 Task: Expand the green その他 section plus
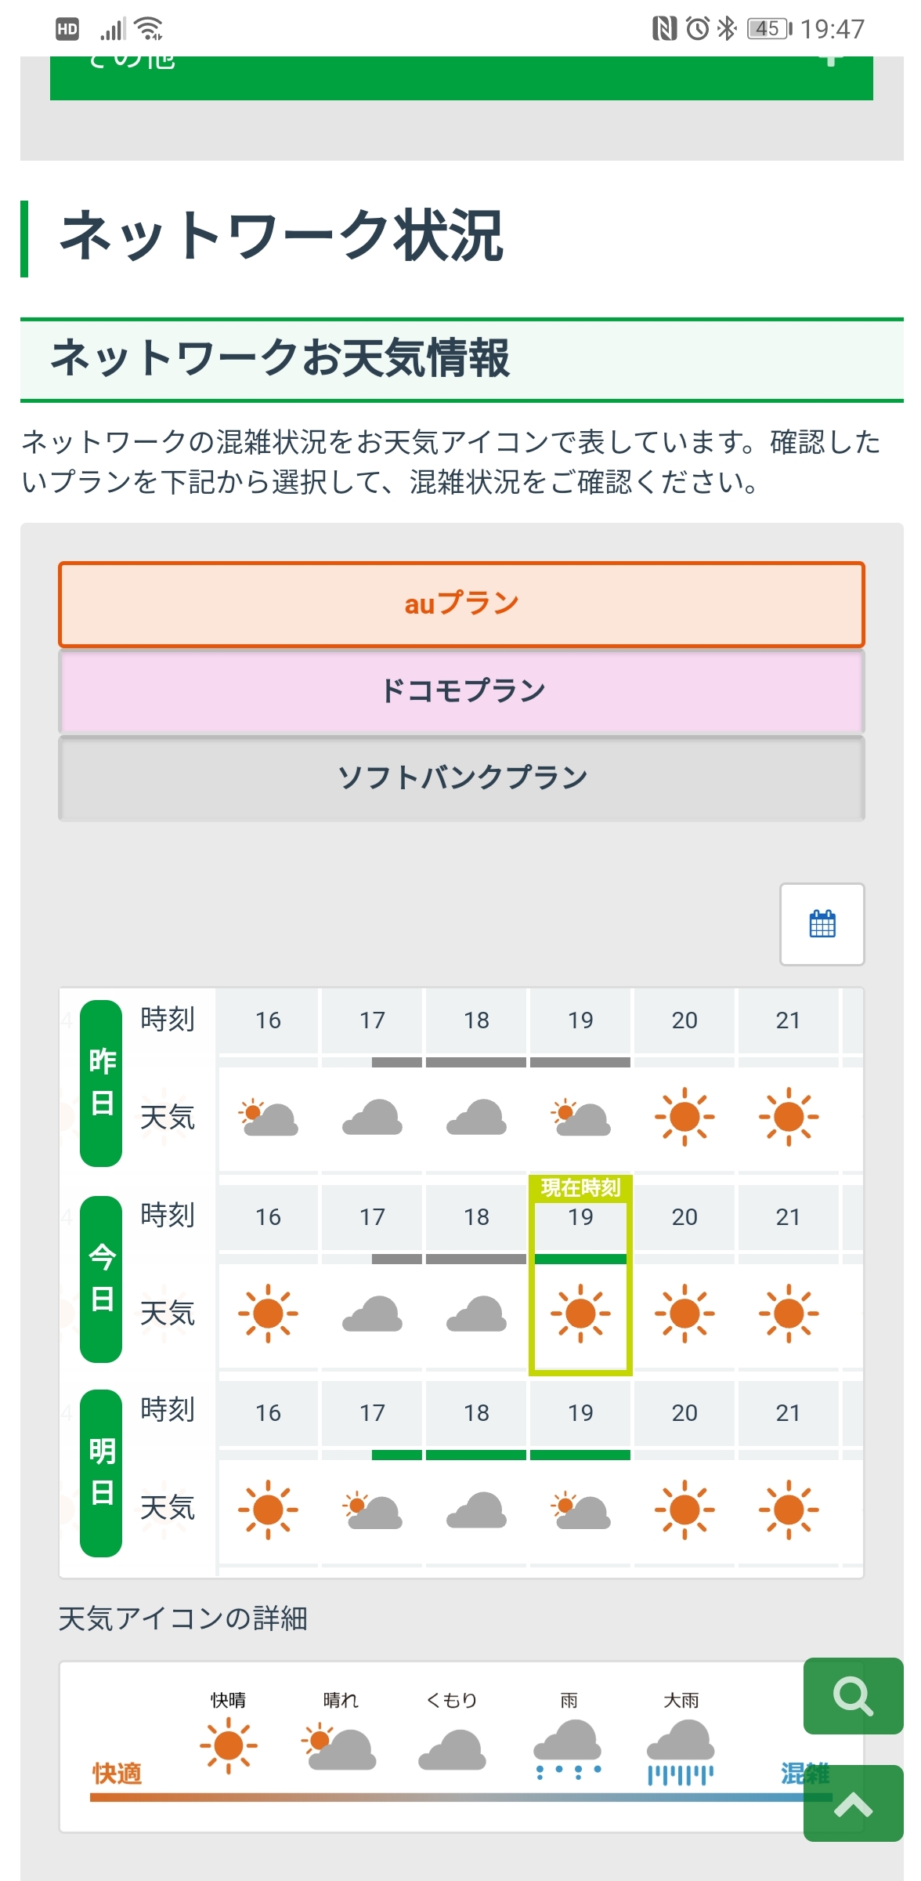tap(831, 63)
